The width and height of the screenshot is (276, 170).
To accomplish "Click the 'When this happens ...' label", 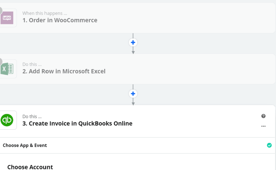I will [x=45, y=13].
